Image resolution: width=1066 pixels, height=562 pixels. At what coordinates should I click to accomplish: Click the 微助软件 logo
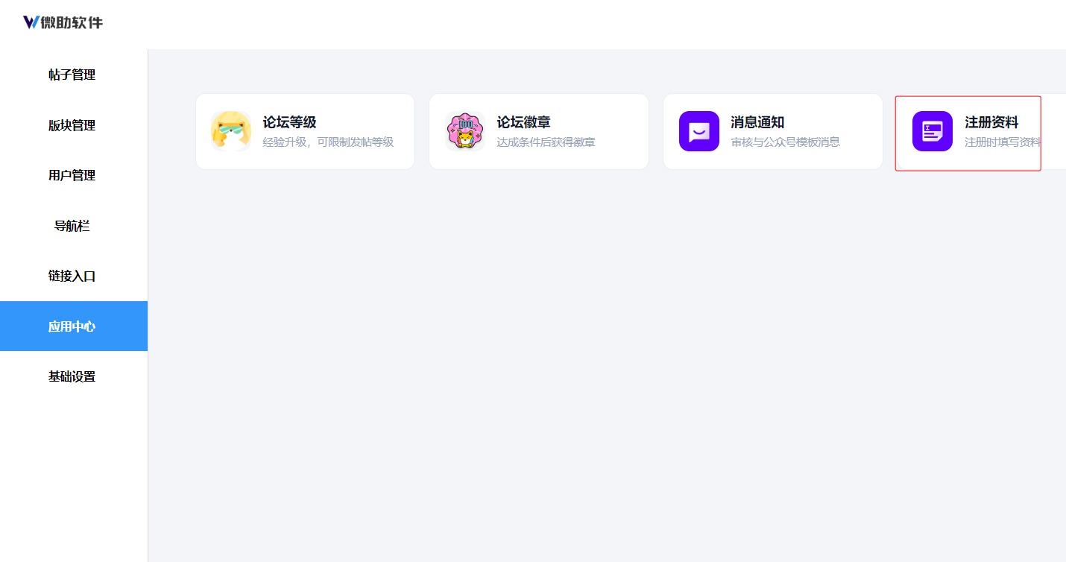[63, 22]
